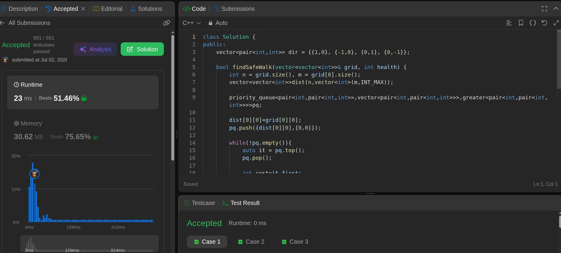This screenshot has width=561, height=253.
Task: Open the Testcase tab
Action: point(200,203)
